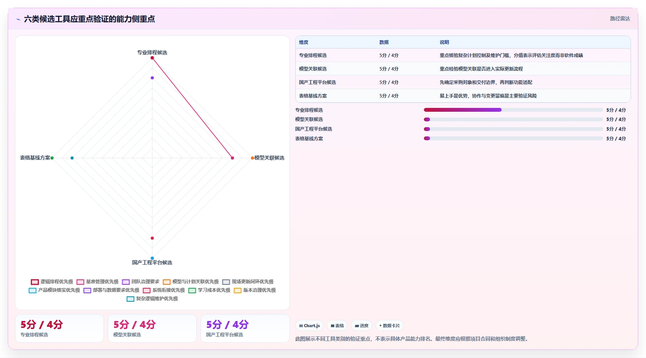Click description 易上手是优势，协作与变更留痕是主要验证风险
This screenshot has width=646, height=358.
click(x=488, y=96)
